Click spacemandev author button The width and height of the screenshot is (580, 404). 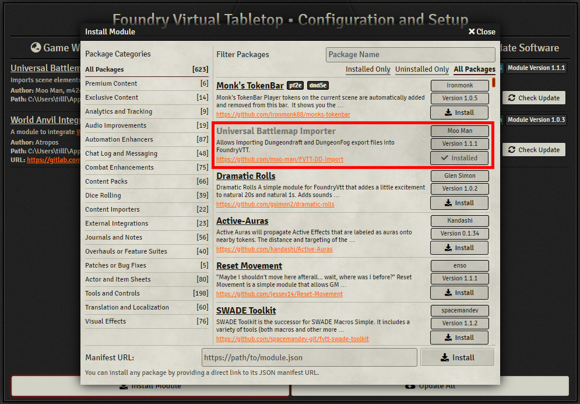[459, 311]
